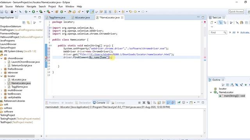Select main(String[]) method in Outline

click(232, 96)
